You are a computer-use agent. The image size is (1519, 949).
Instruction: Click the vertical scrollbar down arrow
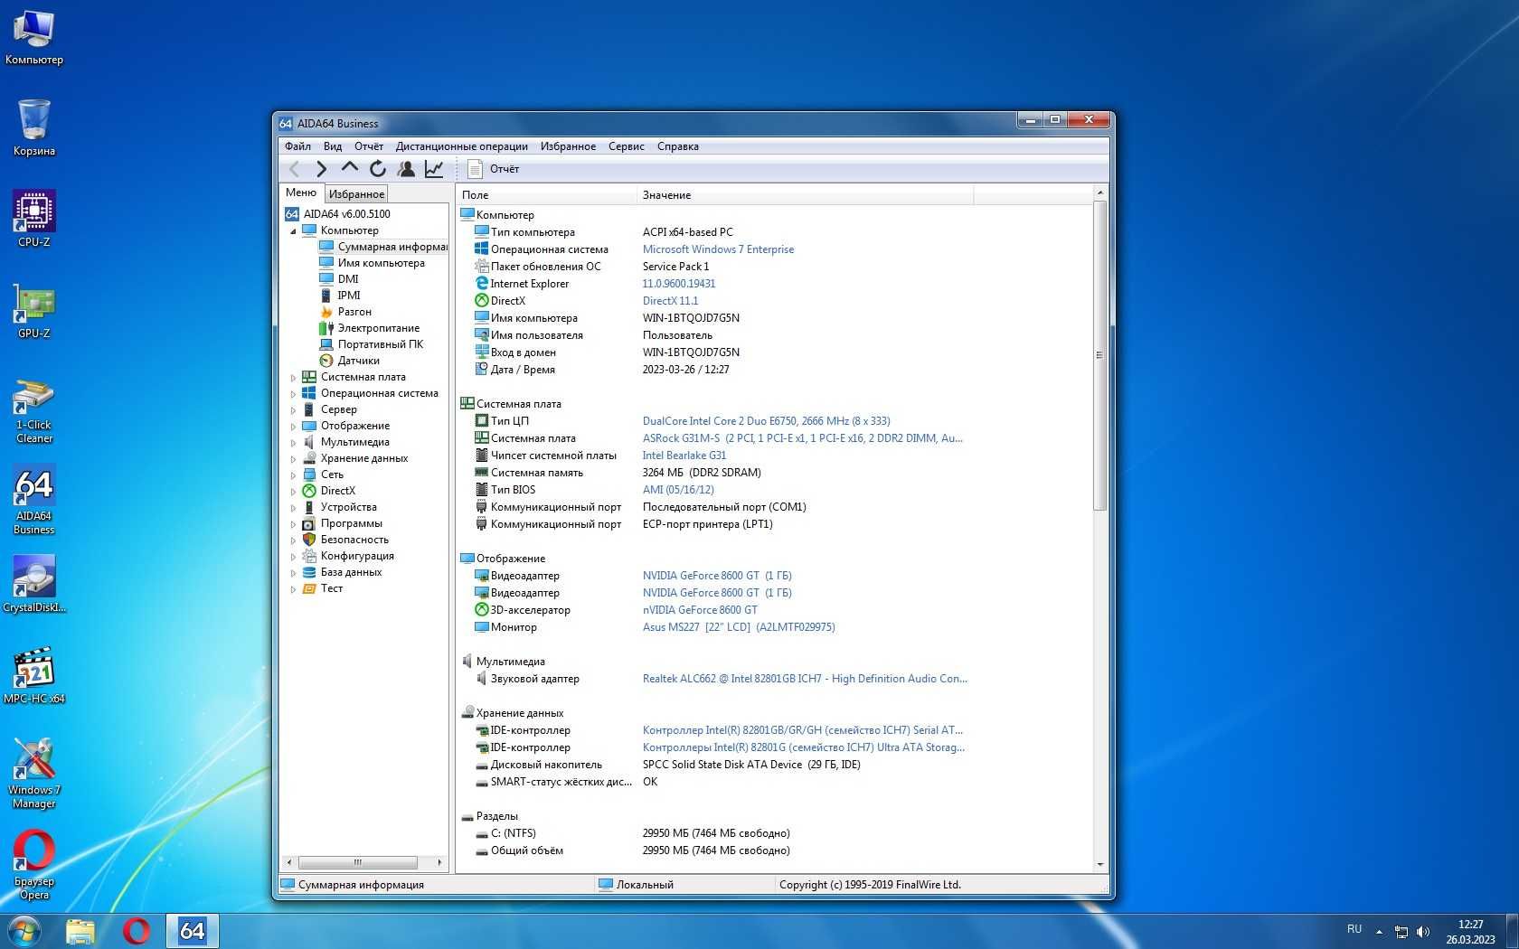1100,865
